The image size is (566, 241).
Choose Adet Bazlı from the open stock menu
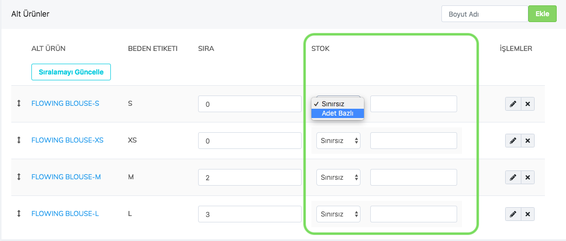[x=337, y=113]
